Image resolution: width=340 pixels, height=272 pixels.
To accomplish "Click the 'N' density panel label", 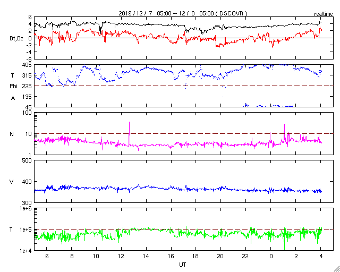I will pyautogui.click(x=12, y=134).
